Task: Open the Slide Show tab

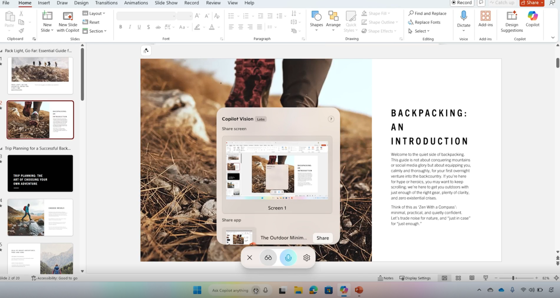Action: (166, 3)
